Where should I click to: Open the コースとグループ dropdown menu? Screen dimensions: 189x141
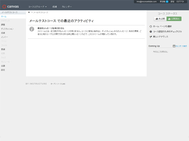pyautogui.click(x=37, y=7)
